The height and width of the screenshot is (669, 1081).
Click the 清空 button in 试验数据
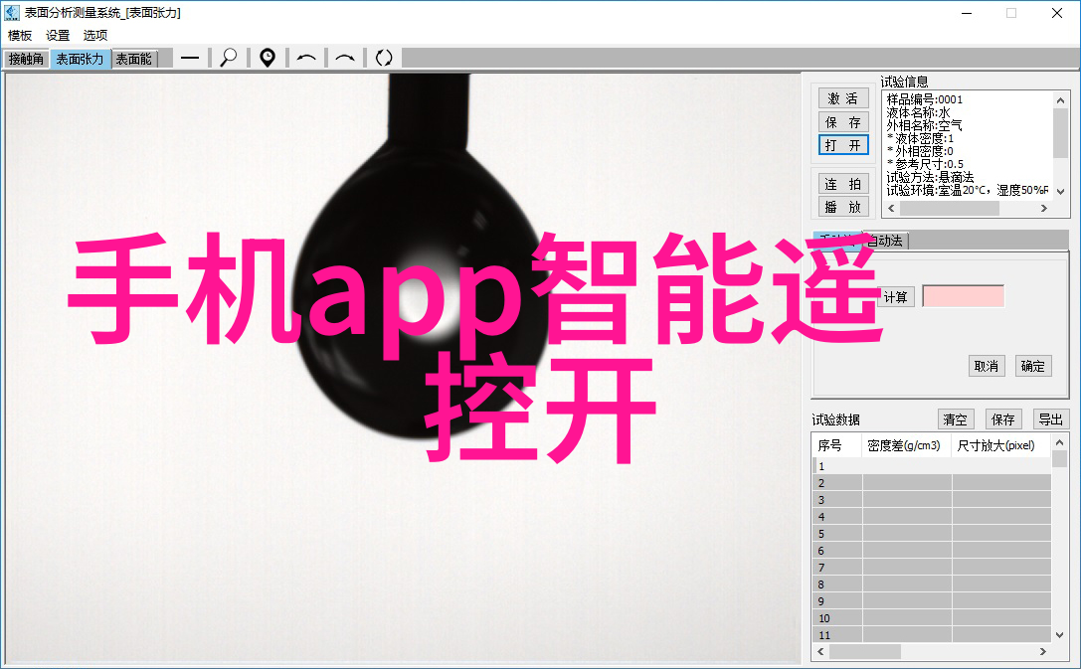pos(956,419)
